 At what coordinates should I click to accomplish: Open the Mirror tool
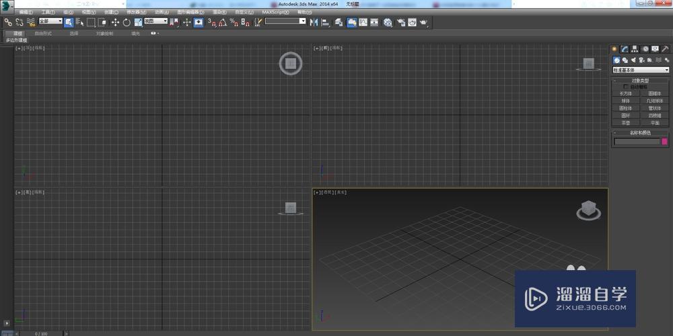tap(314, 22)
